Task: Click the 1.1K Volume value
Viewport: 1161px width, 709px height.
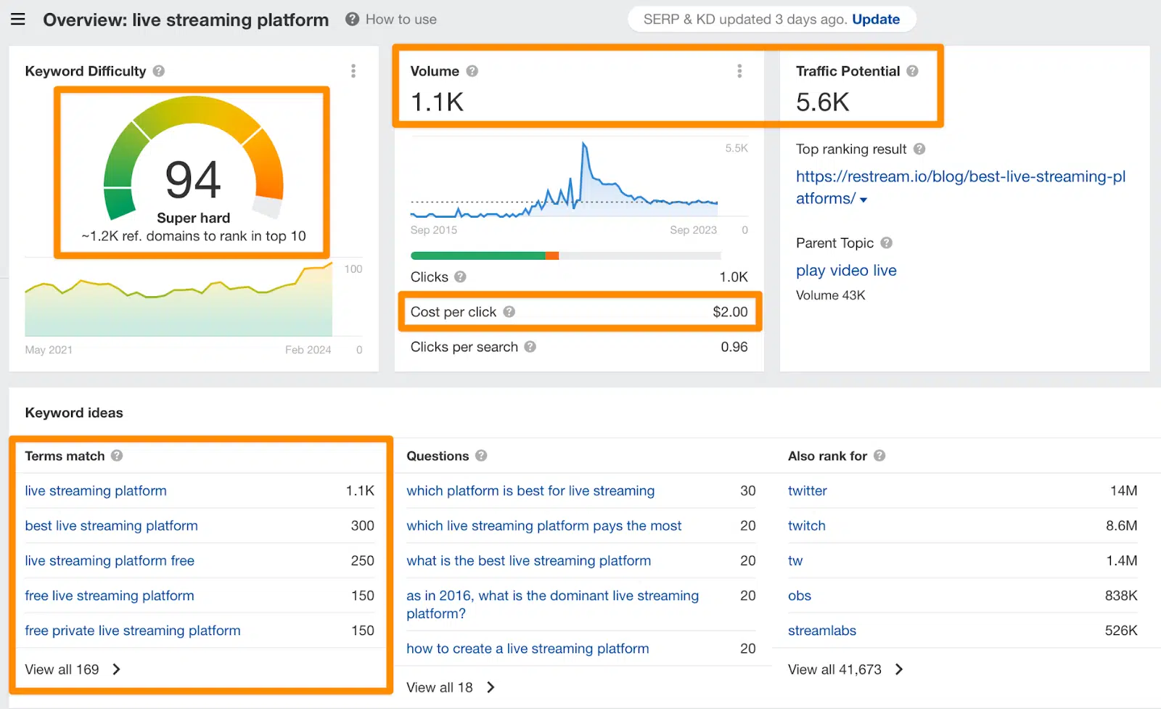Action: 437,102
